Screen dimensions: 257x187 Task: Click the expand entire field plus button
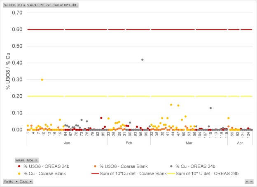[x=247, y=182]
